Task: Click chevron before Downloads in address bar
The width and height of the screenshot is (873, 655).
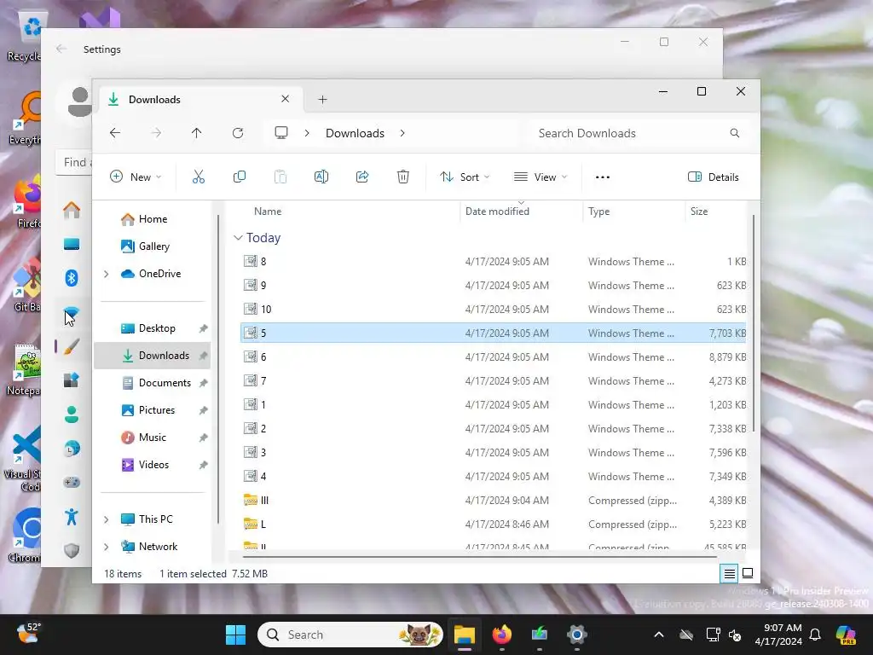Action: point(307,133)
